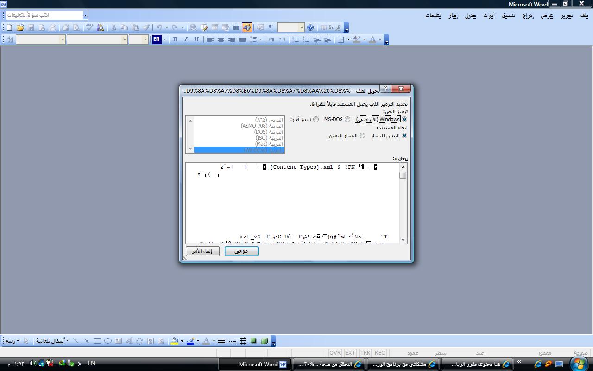Open Microsoft Word Help (blue question icon)

[x=310, y=27]
